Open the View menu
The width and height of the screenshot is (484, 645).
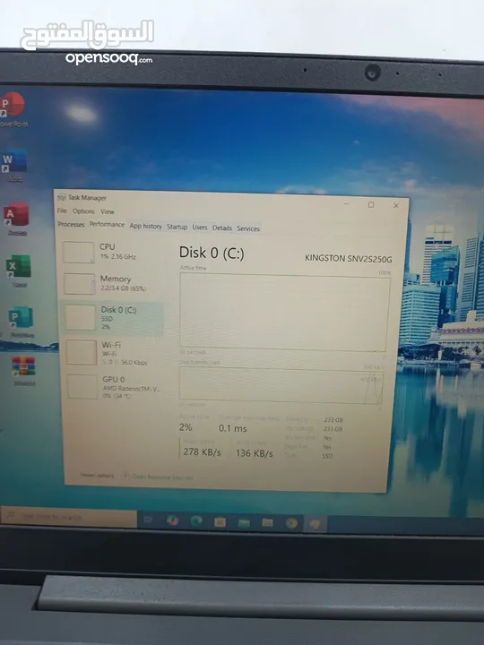tap(108, 211)
